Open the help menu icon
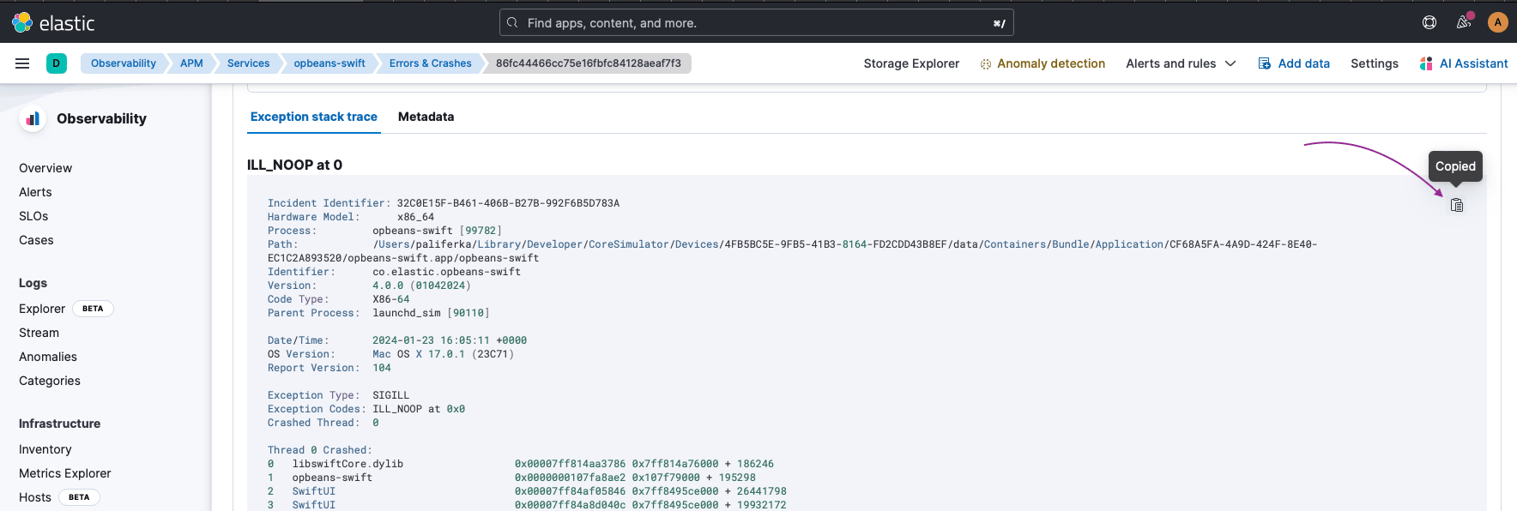Screen dimensions: 1517x511 [x=1429, y=22]
